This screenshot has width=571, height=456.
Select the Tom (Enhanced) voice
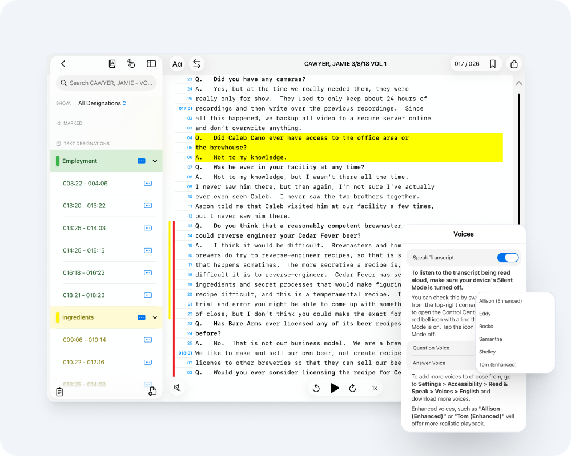pos(497,364)
